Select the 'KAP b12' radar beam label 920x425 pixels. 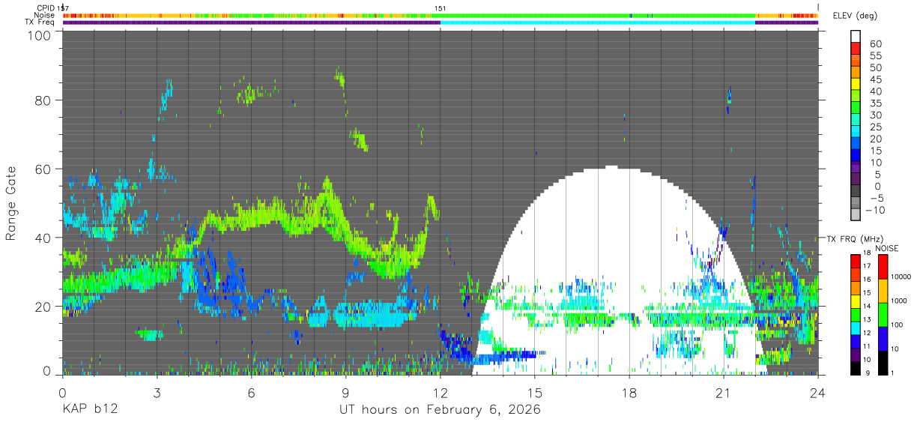tap(89, 409)
